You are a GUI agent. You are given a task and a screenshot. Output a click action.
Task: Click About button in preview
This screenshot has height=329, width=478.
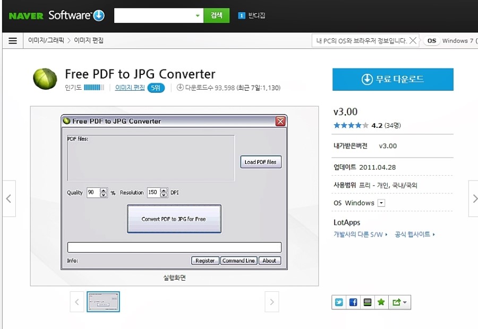[x=269, y=261]
